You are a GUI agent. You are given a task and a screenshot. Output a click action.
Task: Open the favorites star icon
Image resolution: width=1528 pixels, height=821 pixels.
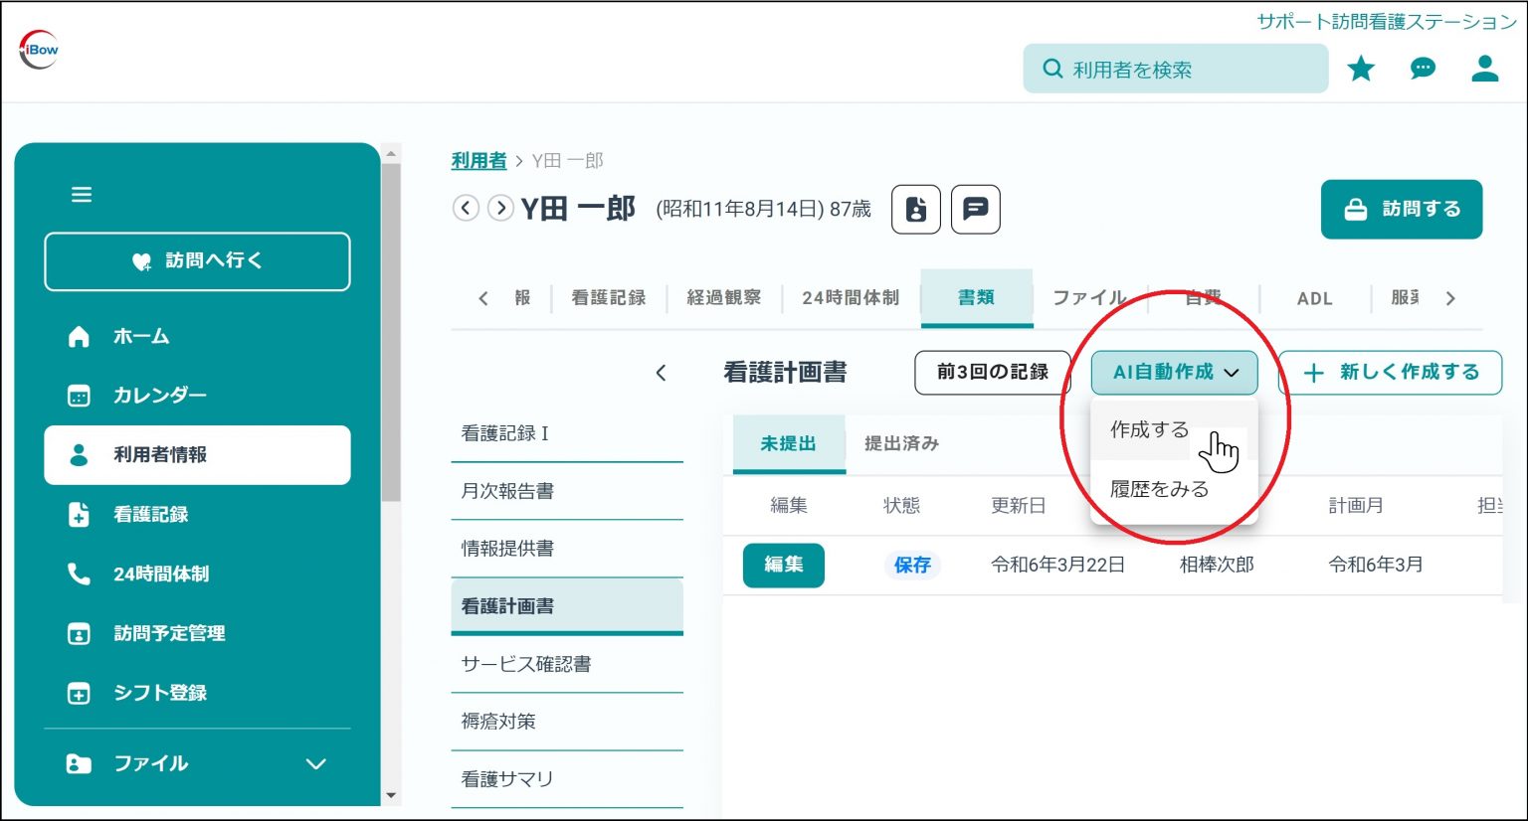(1360, 69)
